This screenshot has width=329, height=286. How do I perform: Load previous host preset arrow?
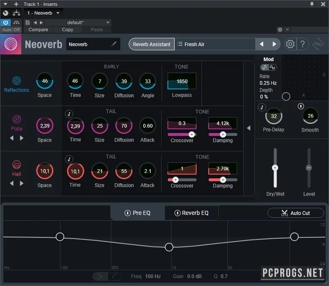click(35, 22)
